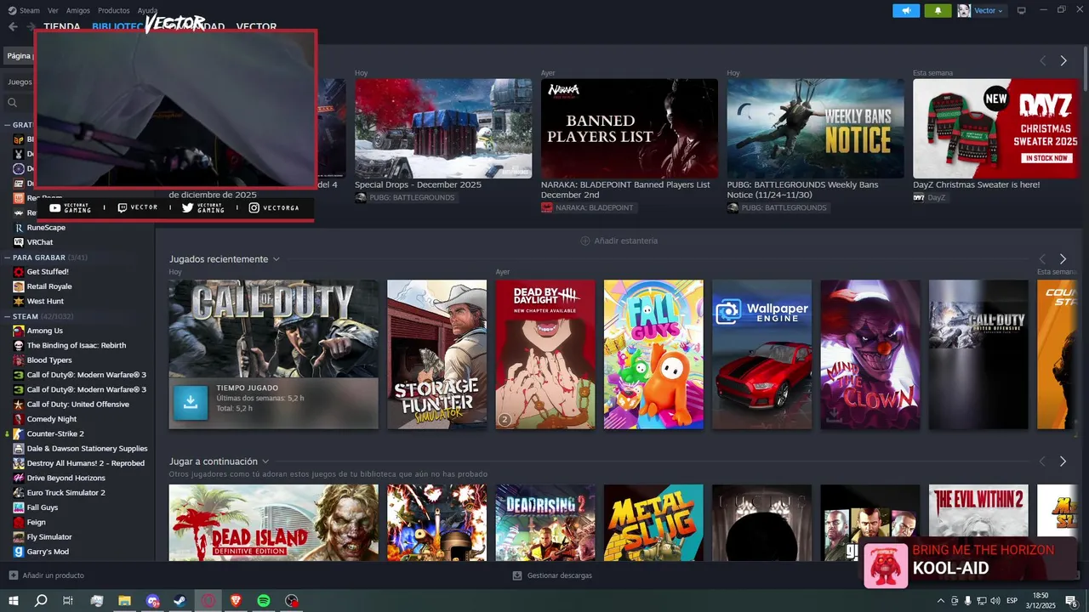Viewport: 1089px width, 612px height.
Task: Click the library search magnifier icon
Action: click(x=13, y=103)
